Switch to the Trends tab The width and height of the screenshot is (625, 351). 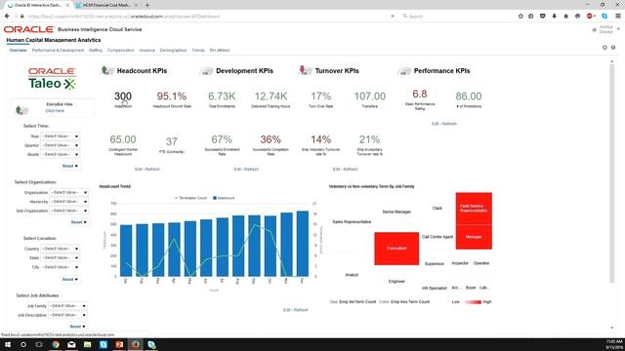(198, 51)
